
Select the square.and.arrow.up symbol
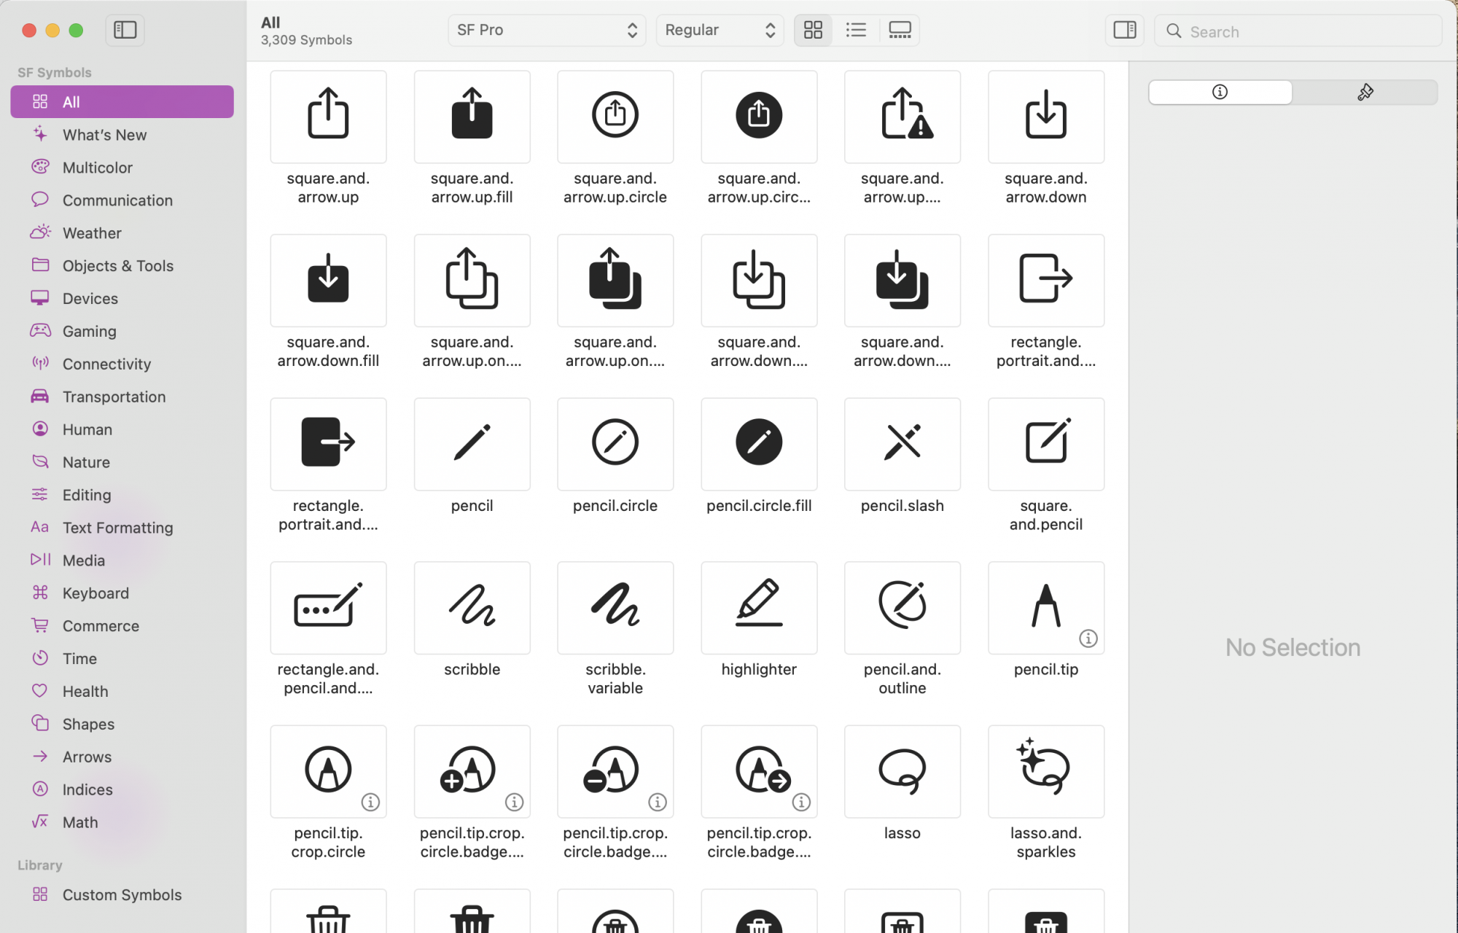click(328, 117)
